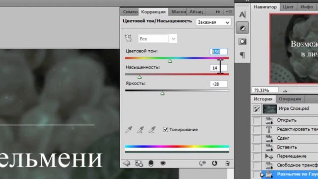Screen dimensions: 318x179
Task: Clip adjustment to layer circle icon
Action: [151, 163]
